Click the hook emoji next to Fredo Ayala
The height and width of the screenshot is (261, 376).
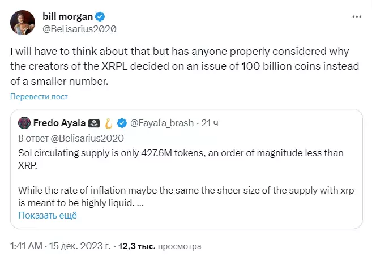tap(108, 123)
